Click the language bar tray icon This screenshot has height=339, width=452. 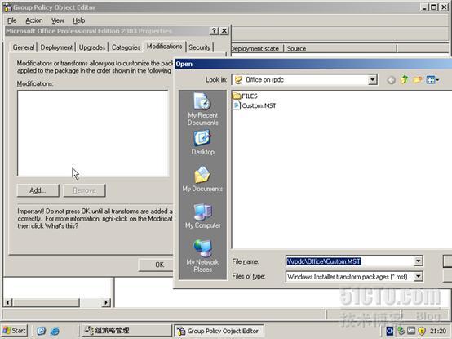[389, 331]
